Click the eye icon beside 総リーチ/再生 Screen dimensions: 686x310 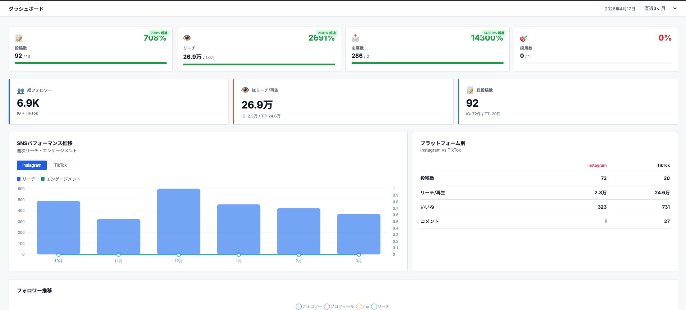click(245, 90)
